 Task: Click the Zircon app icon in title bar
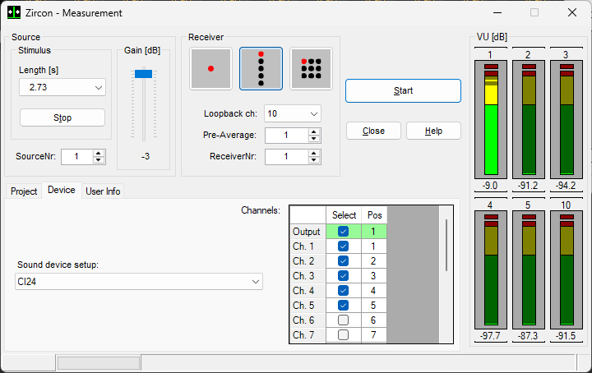pyautogui.click(x=14, y=13)
